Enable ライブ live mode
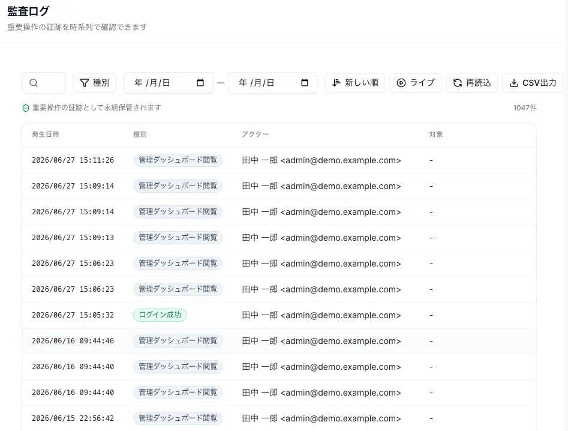568x431 pixels. pyautogui.click(x=416, y=83)
